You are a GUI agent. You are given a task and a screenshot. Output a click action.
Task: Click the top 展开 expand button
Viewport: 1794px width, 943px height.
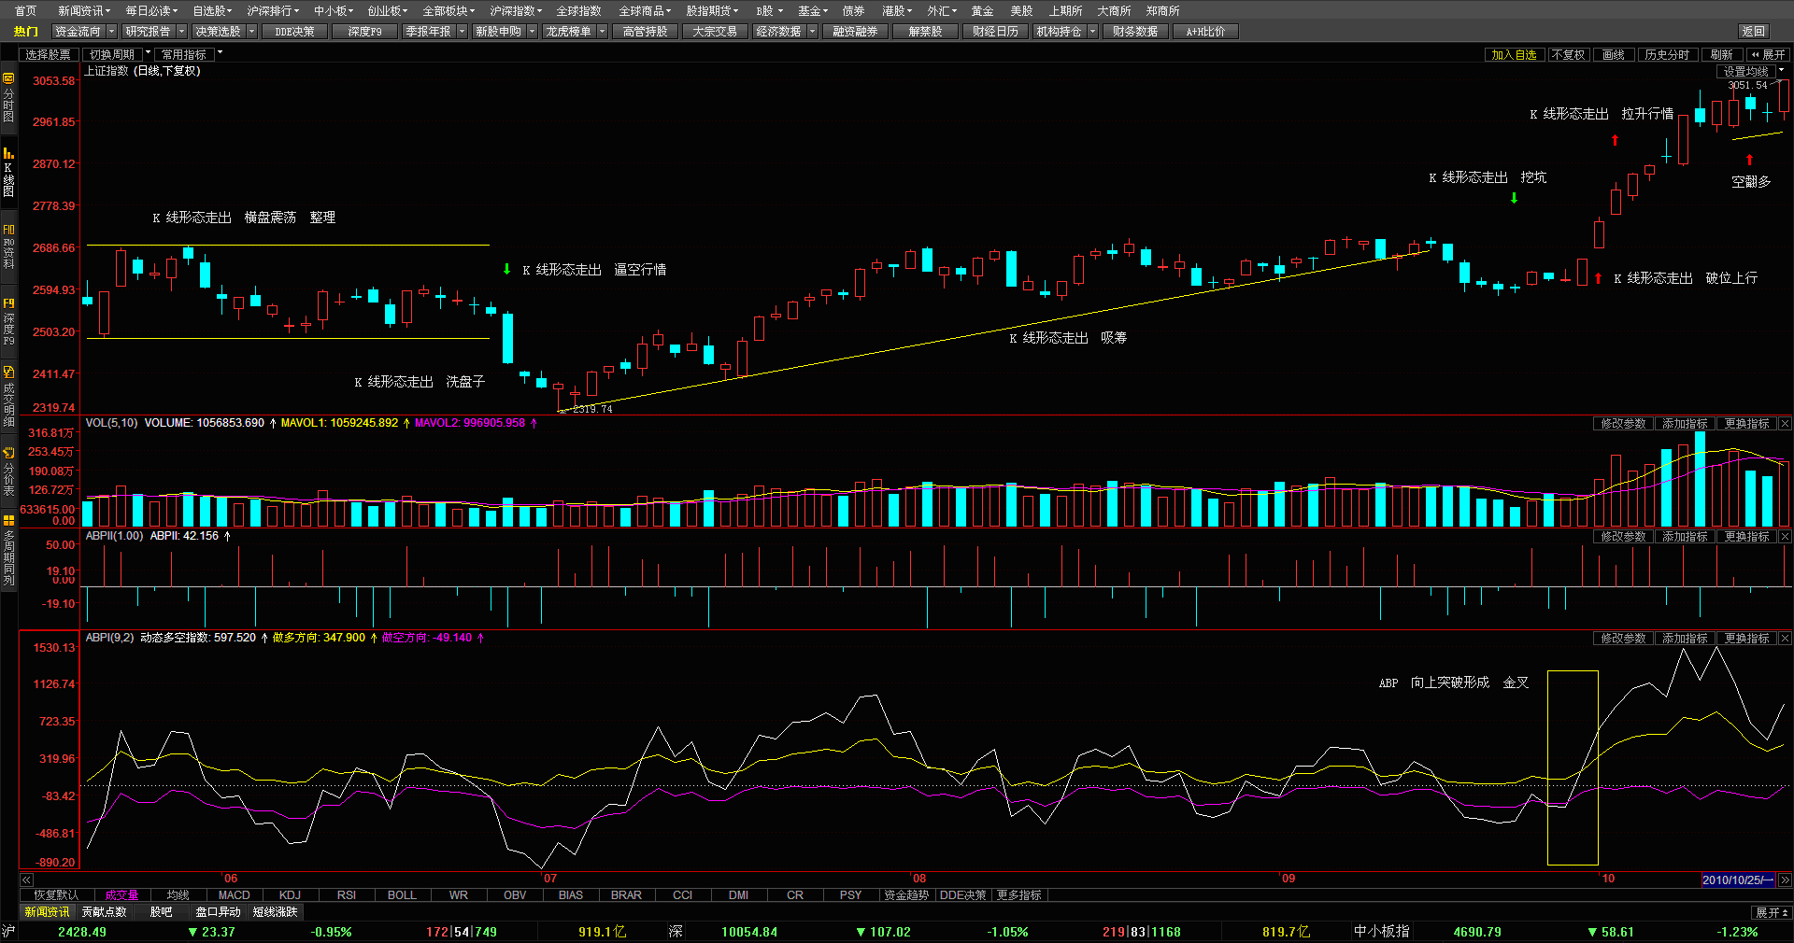point(1769,55)
